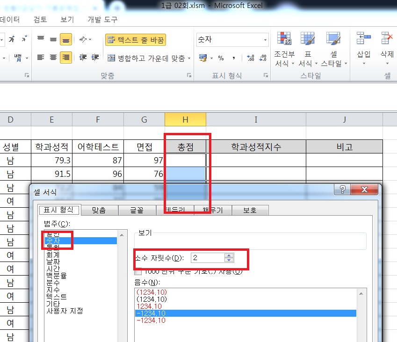Click the Cell Styles (셀 스타일) icon
Screen dimensions: 397x342
333,39
